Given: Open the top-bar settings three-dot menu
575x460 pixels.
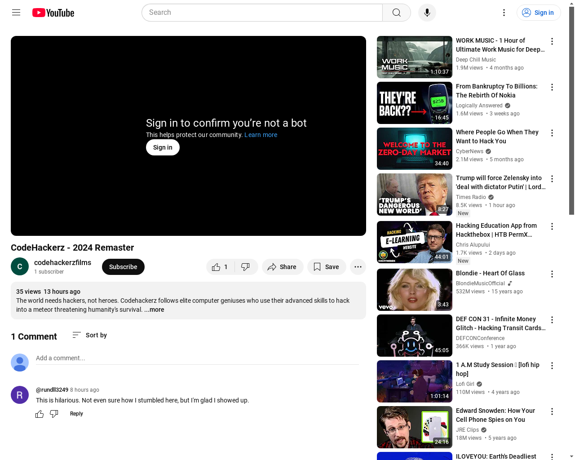Looking at the screenshot, I should tap(504, 13).
